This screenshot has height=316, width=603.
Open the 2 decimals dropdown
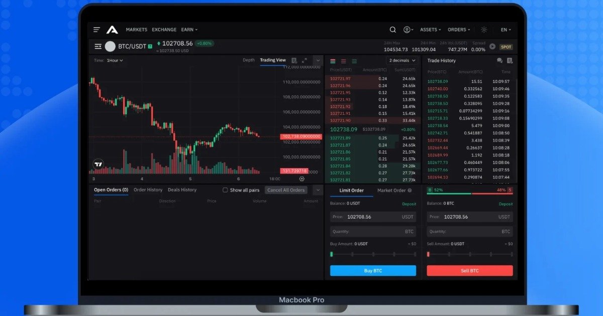(400, 60)
